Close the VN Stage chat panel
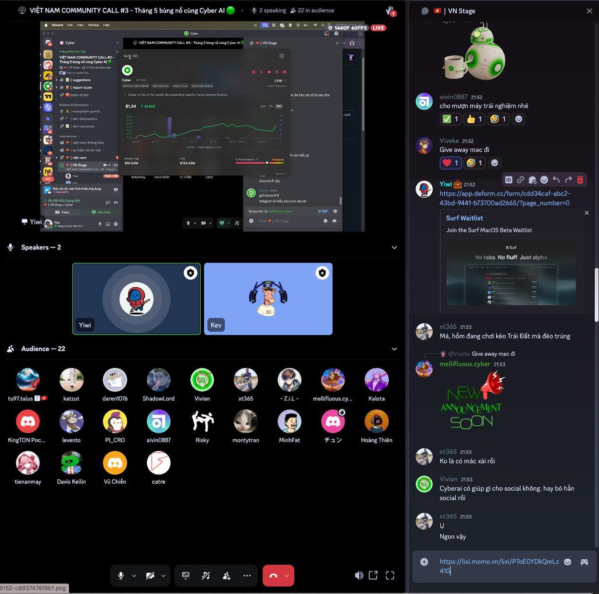This screenshot has width=599, height=594. [590, 10]
